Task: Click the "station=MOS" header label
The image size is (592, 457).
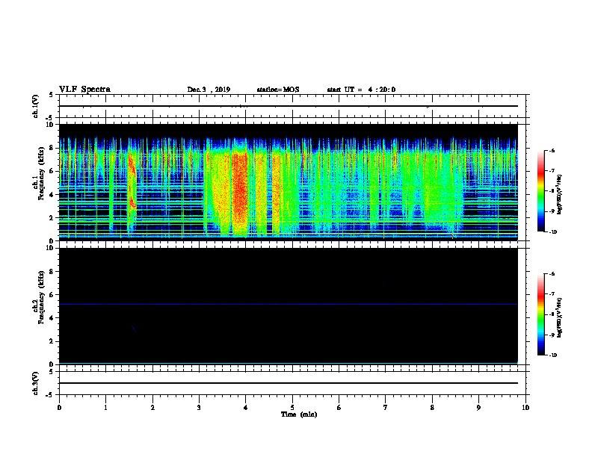Action: pos(278,90)
